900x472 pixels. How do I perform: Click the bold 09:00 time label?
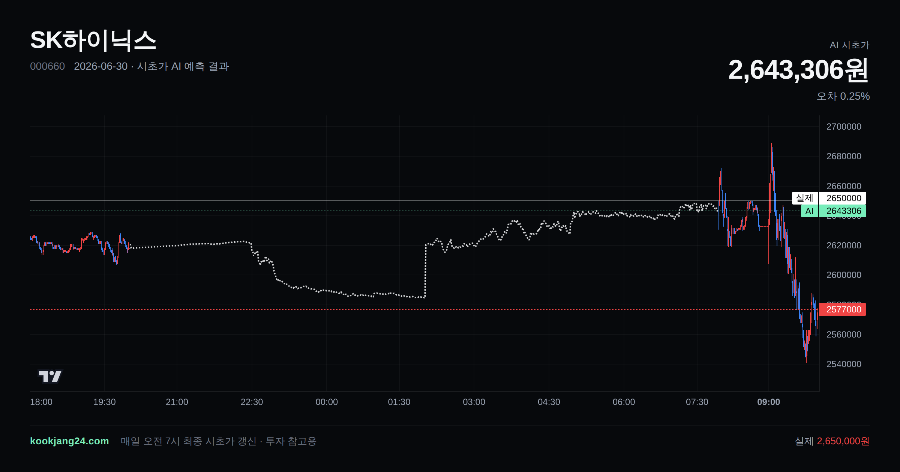tap(769, 402)
